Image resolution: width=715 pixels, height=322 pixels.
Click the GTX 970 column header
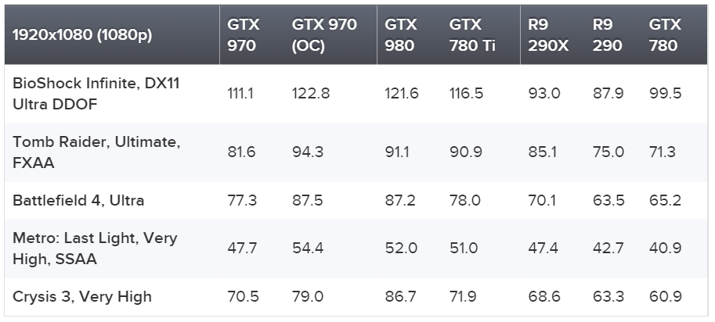click(x=244, y=34)
